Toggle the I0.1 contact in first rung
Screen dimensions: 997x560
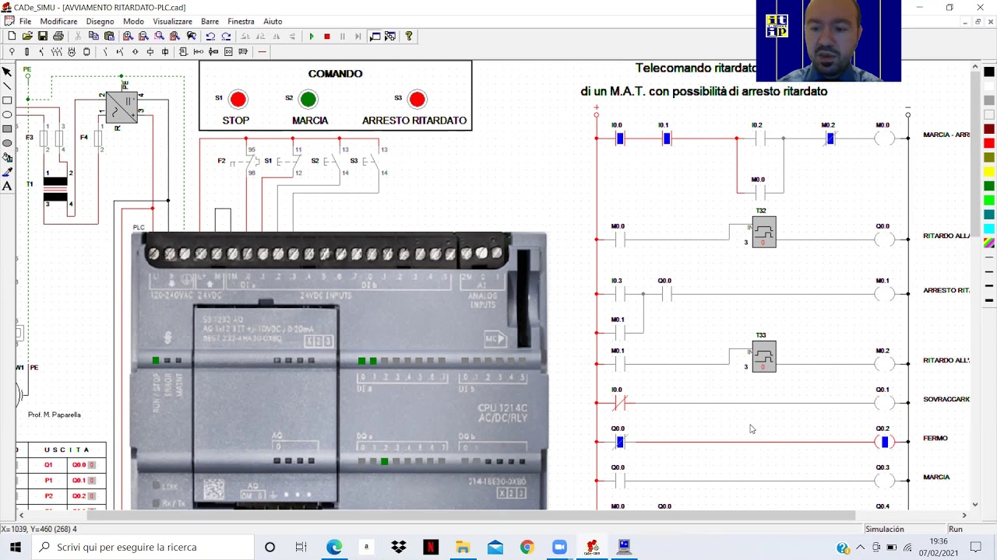click(x=667, y=138)
